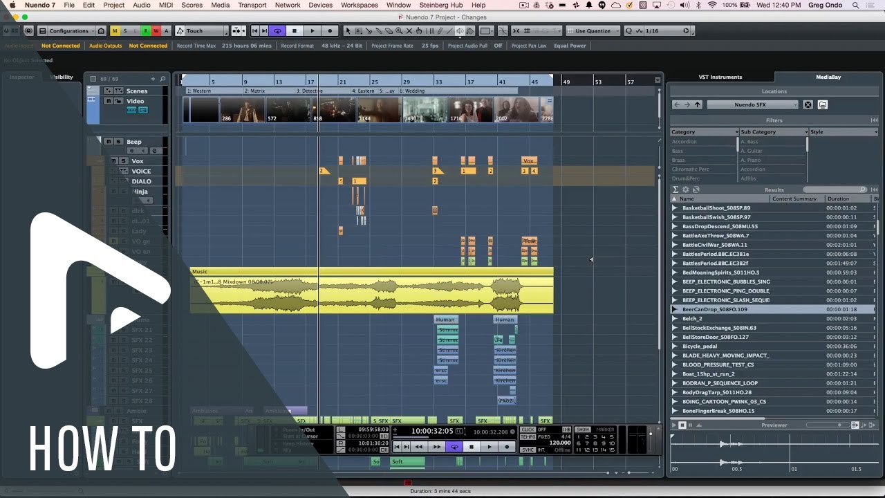Select the Range Selection tool
Image resolution: width=885 pixels, height=498 pixels.
[x=358, y=30]
